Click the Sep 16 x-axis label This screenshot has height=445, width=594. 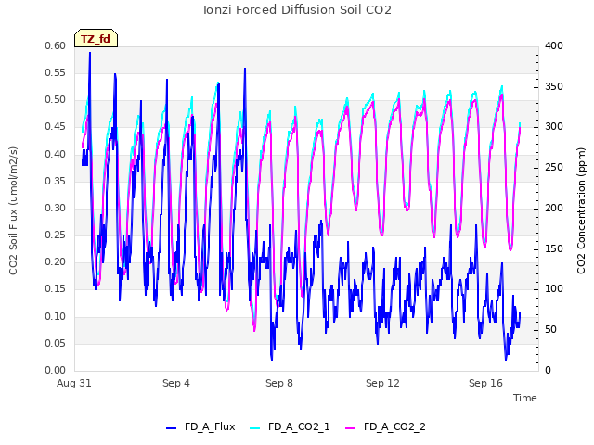(x=485, y=383)
